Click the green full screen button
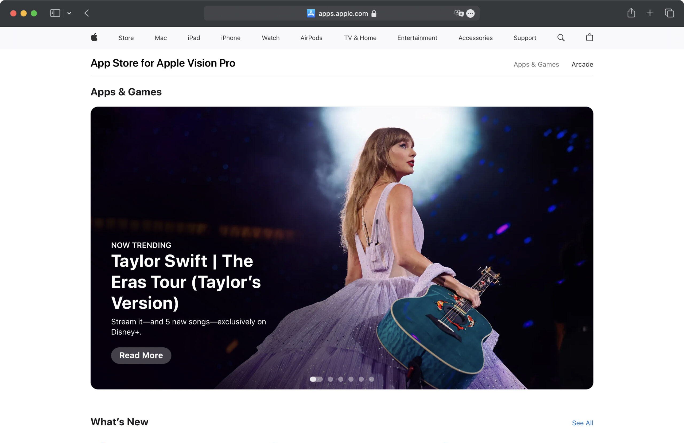 34,13
